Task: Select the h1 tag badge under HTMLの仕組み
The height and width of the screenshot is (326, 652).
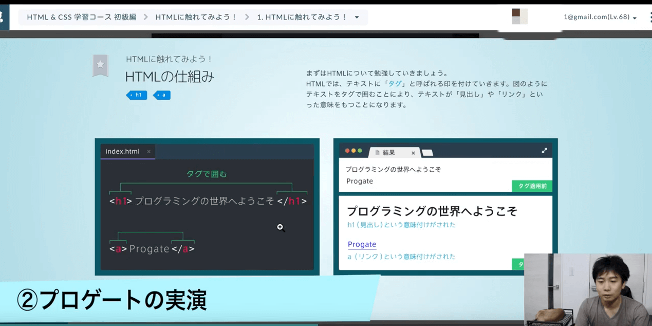Action: pos(136,95)
